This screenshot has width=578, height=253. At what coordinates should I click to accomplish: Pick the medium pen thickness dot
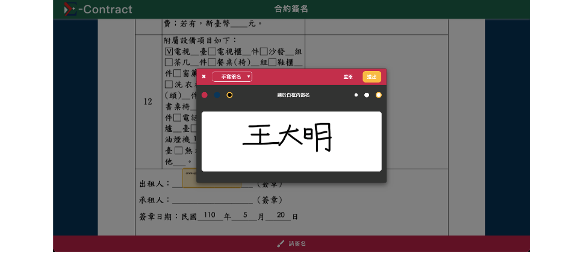click(367, 95)
